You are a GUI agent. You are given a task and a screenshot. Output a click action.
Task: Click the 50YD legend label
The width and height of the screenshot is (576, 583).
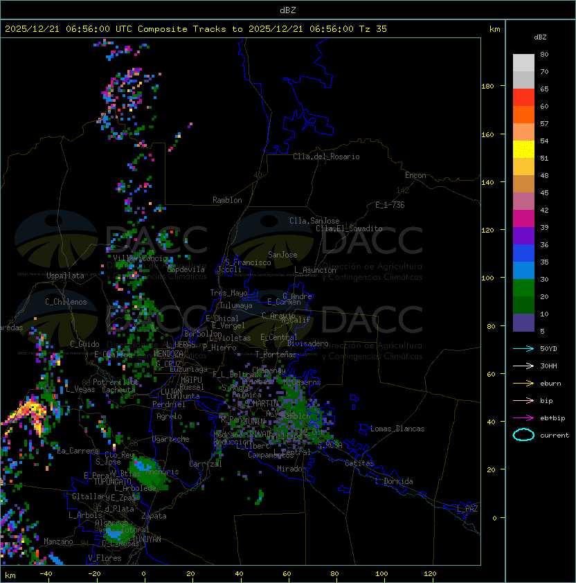click(548, 348)
